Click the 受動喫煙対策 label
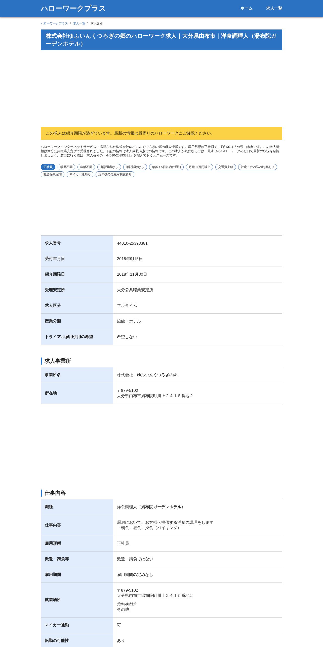This screenshot has height=647, width=323. pyautogui.click(x=127, y=604)
